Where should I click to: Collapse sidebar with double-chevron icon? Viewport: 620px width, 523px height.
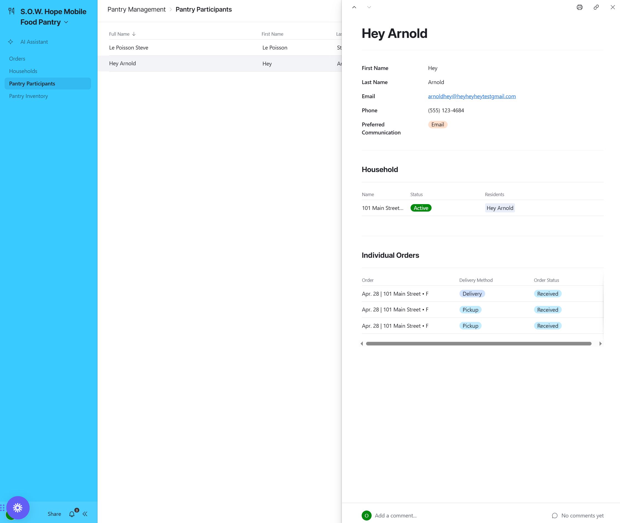85,514
